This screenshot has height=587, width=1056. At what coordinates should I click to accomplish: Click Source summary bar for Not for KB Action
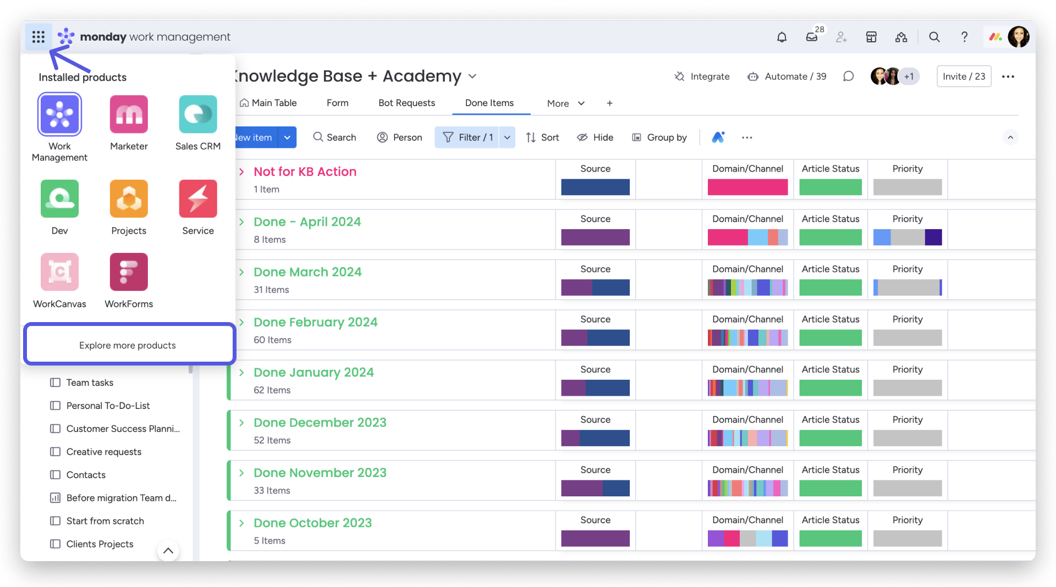coord(595,187)
